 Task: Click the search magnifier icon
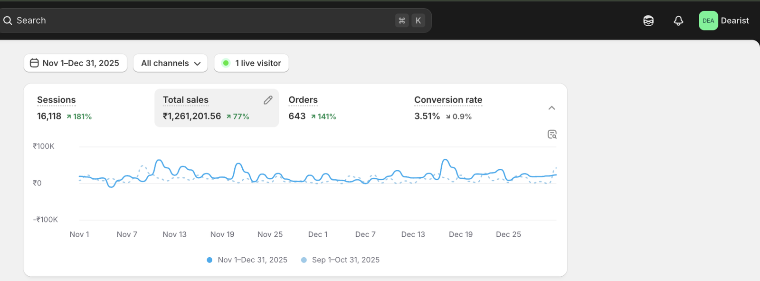tap(8, 20)
